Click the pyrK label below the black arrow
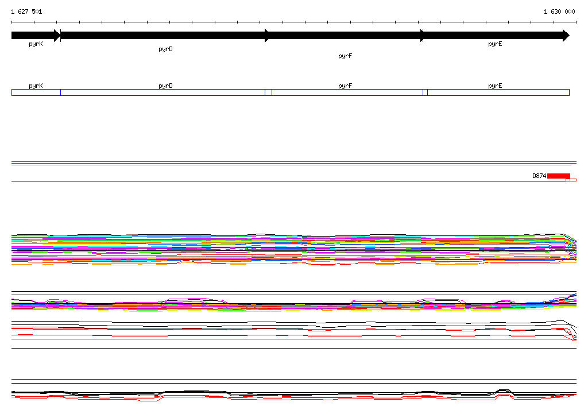 (36, 44)
